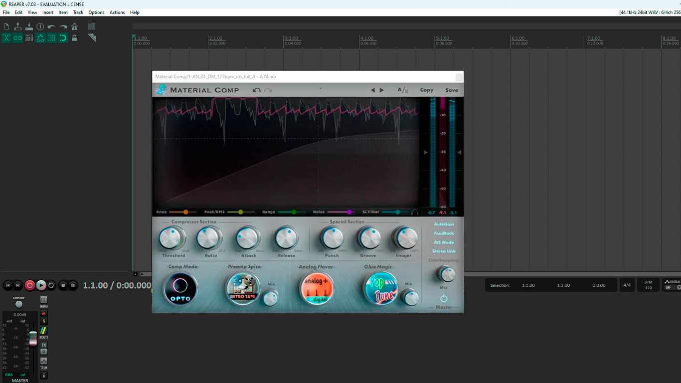Click the Play button in transport
This screenshot has width=681, height=383.
(41, 285)
